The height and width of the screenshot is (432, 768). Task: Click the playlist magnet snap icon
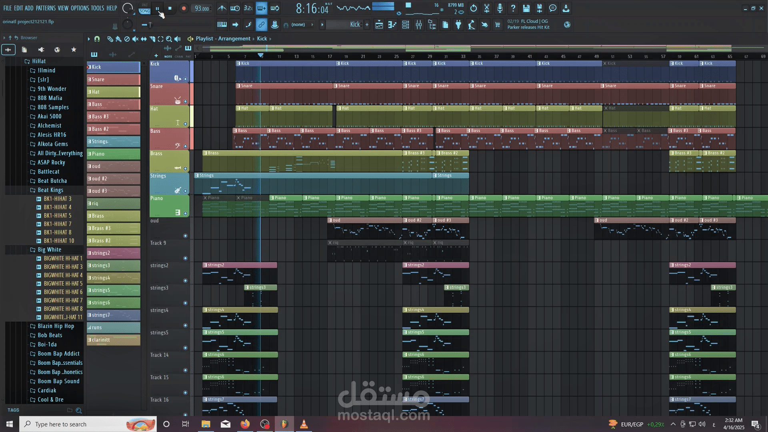coord(97,39)
